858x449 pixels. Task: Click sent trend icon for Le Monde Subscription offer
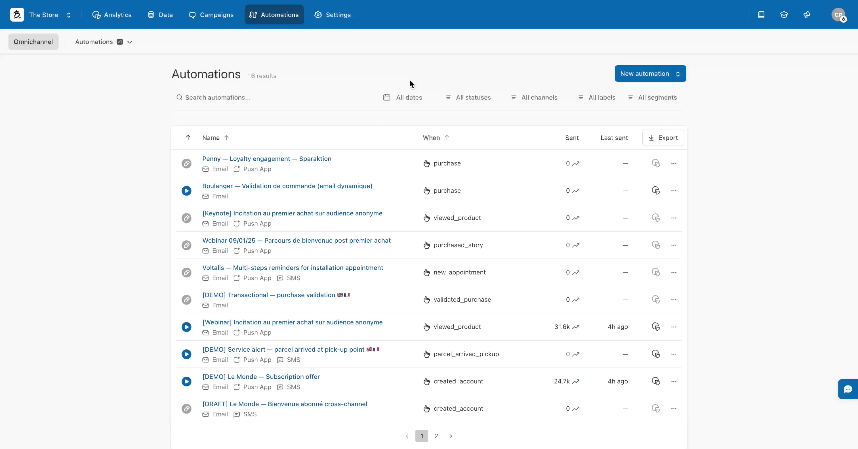tap(576, 381)
